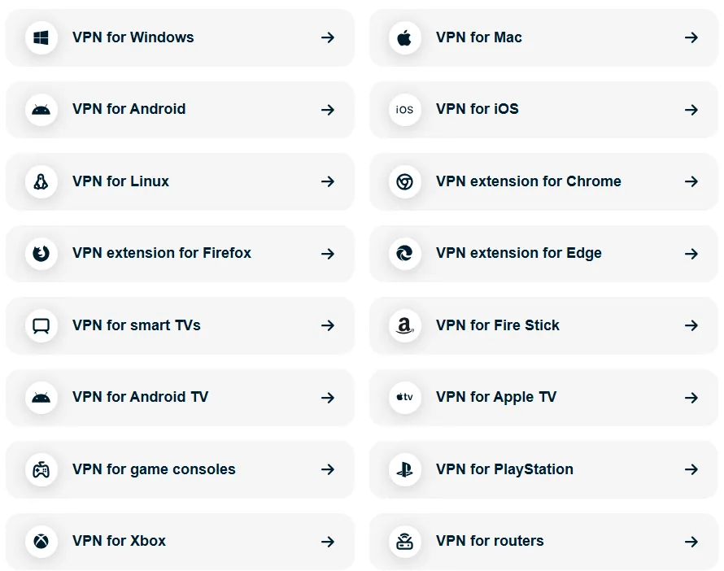Open the VPN for Android link
The width and height of the screenshot is (724, 571).
point(129,109)
